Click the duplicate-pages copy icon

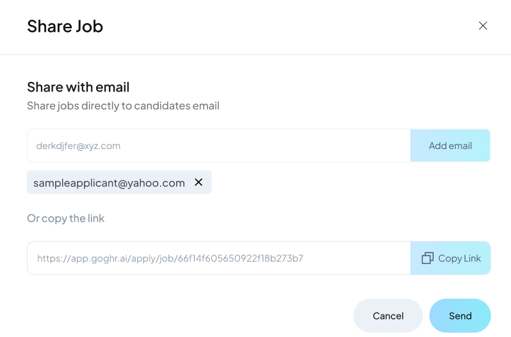[x=428, y=258]
